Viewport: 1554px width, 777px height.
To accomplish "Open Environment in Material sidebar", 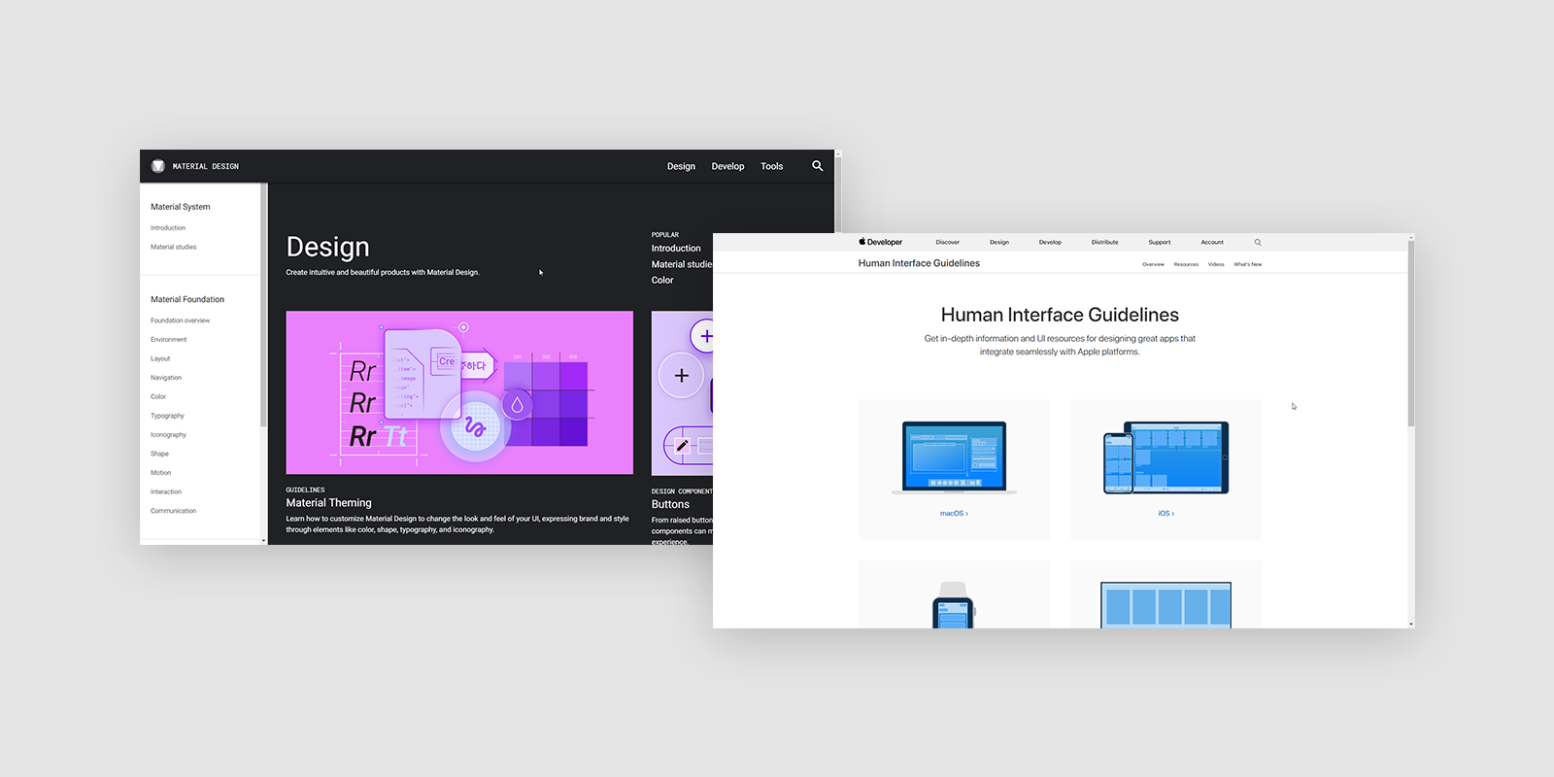I will [169, 340].
